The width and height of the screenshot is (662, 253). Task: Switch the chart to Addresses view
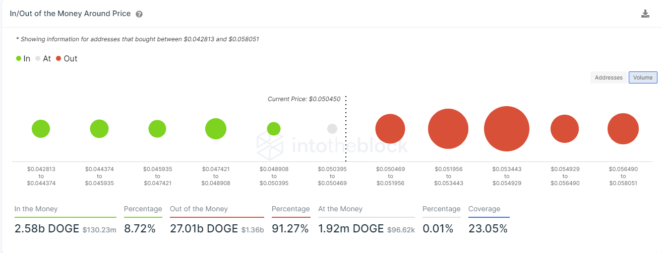[609, 77]
